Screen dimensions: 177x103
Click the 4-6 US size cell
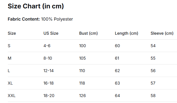coord(47,46)
